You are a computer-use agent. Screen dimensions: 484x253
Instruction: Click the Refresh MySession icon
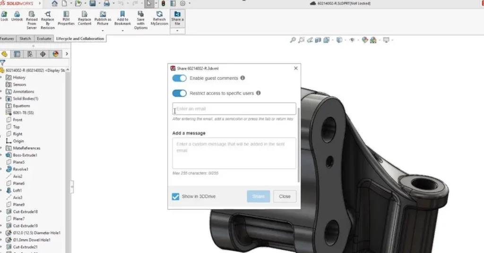[159, 14]
